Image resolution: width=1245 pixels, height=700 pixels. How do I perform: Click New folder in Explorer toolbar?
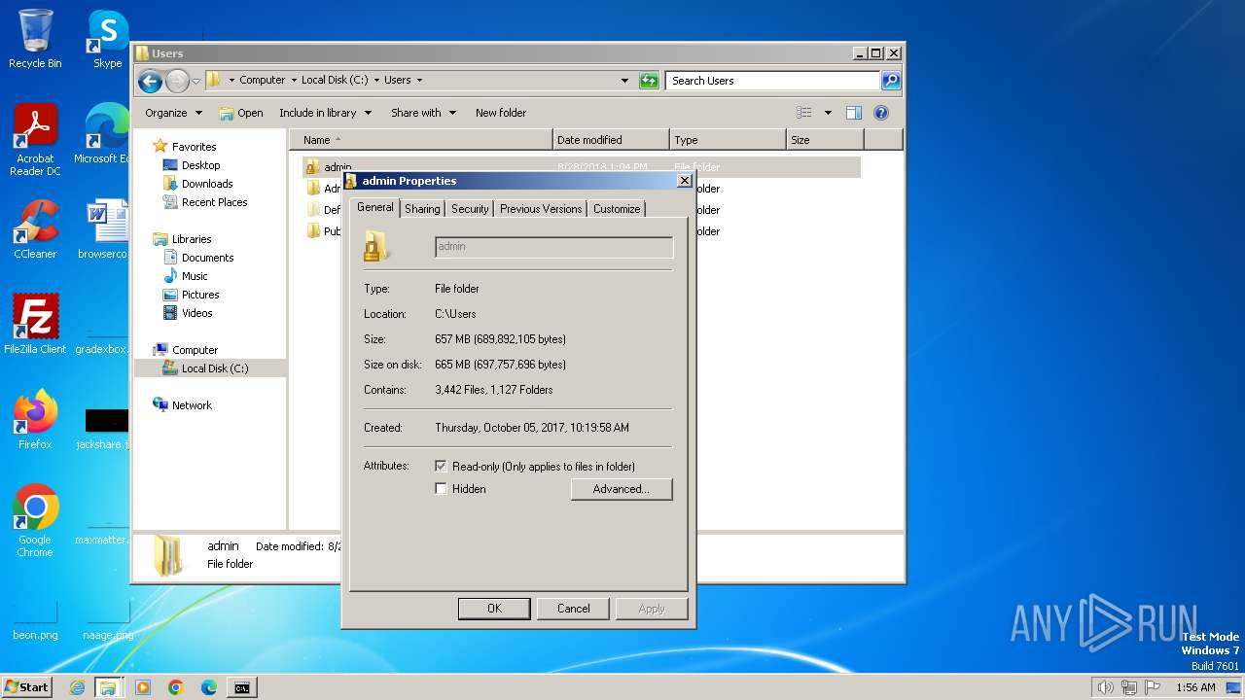501,113
